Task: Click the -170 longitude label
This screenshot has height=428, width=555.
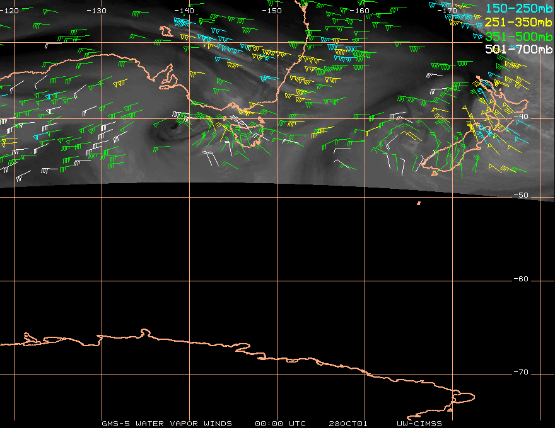Action: [x=447, y=11]
